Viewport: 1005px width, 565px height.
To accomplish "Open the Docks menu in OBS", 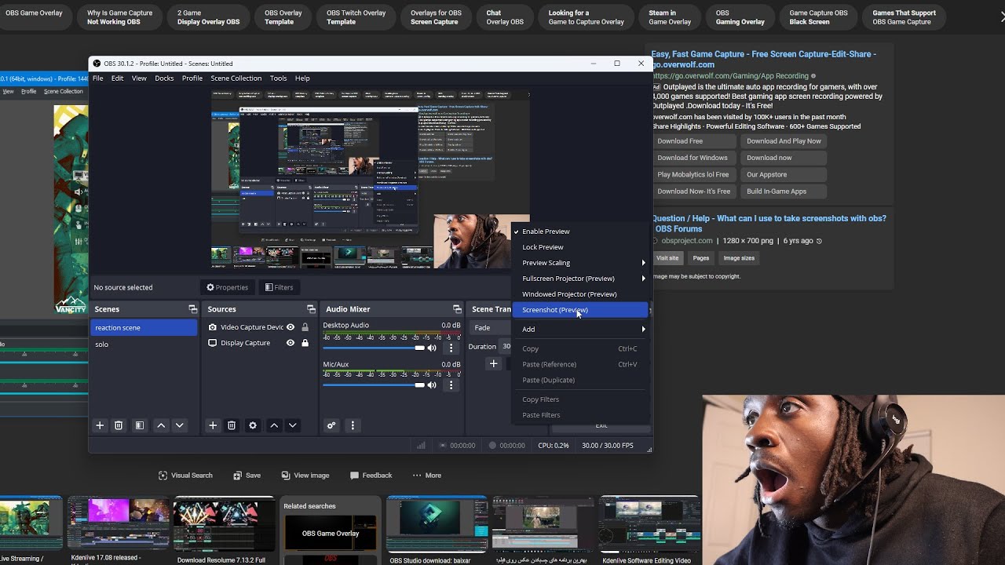I will 164,78.
